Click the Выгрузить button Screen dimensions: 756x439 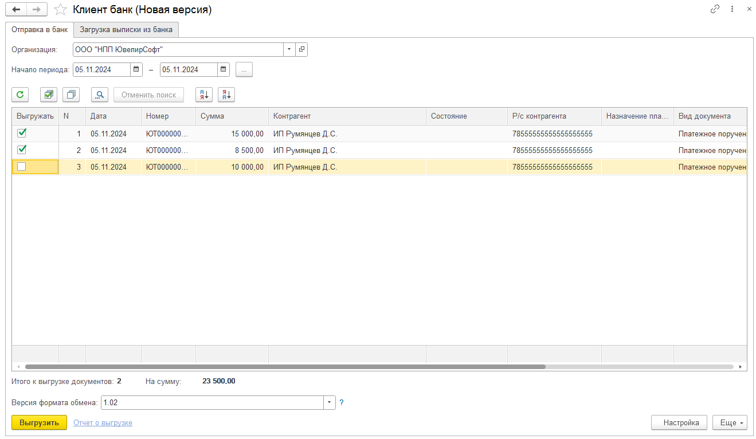[x=39, y=422]
